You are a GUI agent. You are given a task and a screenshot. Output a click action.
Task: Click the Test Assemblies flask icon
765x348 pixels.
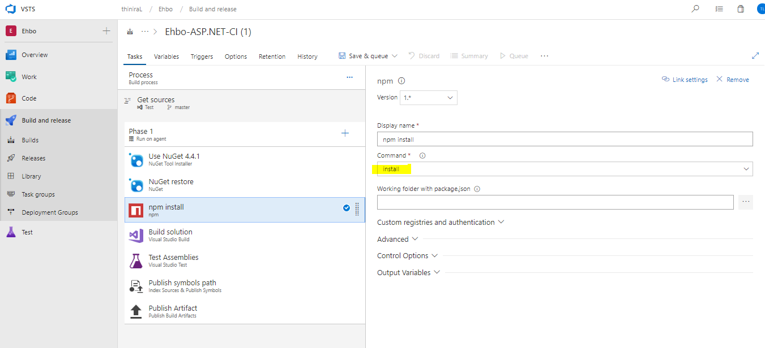point(136,260)
